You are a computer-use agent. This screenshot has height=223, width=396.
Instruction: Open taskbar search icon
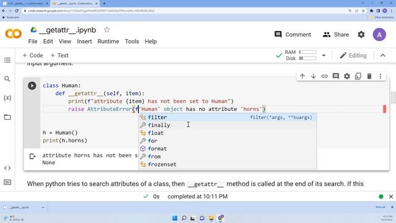pyautogui.click(x=184, y=218)
